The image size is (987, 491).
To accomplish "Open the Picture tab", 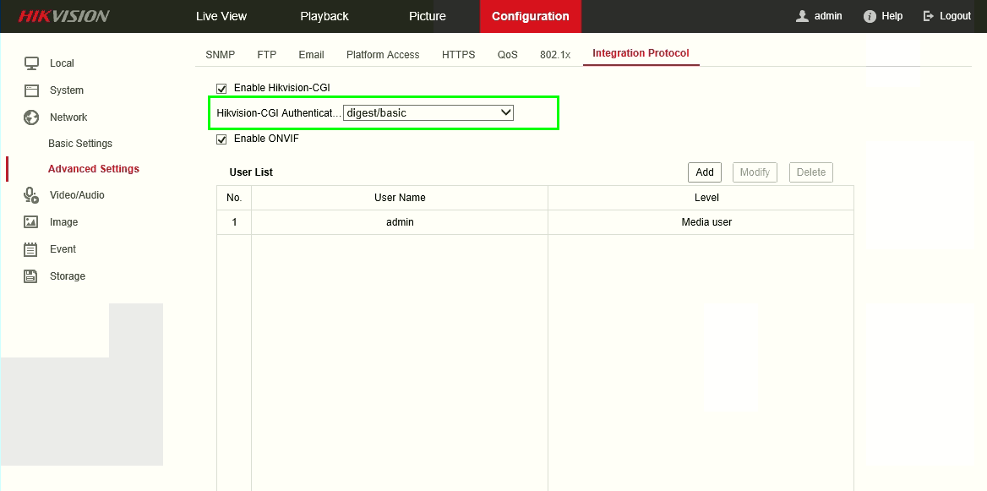I will [428, 16].
